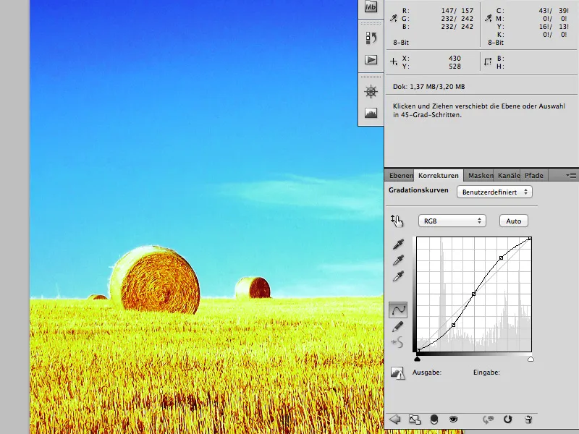Click the Gradationskurven heading text

(418, 190)
